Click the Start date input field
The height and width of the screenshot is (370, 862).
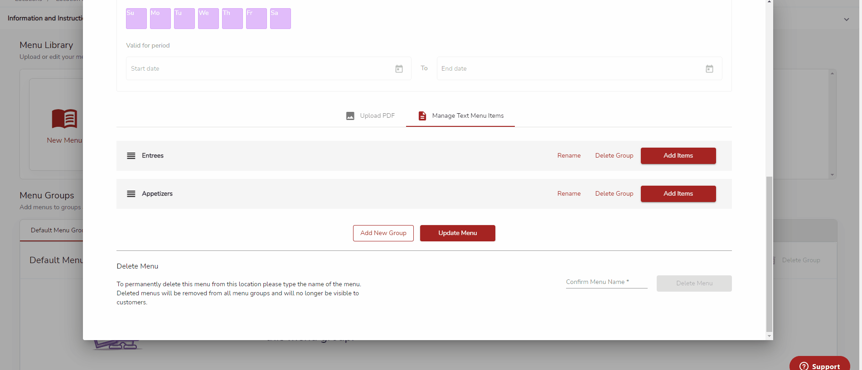coord(268,68)
